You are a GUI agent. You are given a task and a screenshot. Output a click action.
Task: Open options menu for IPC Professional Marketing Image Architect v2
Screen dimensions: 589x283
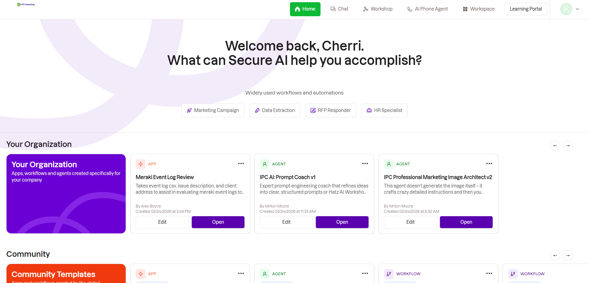click(489, 163)
